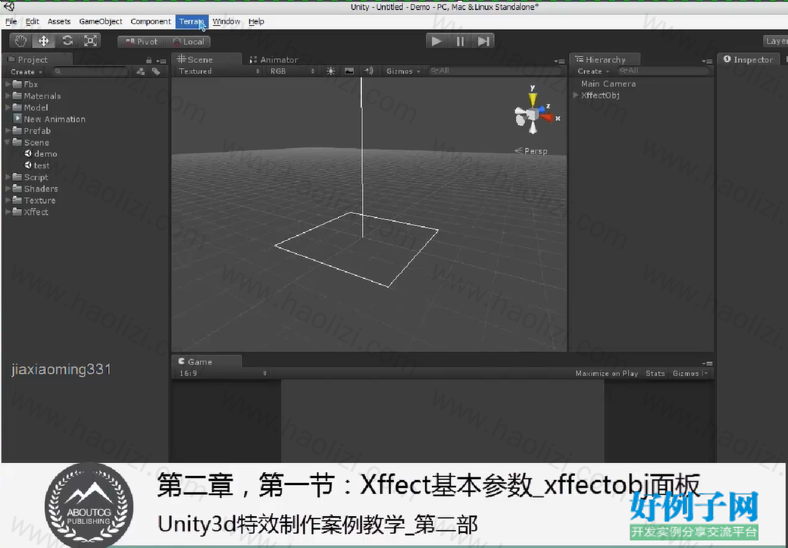Expand the Prefab folder
The width and height of the screenshot is (788, 548).
pos(8,130)
